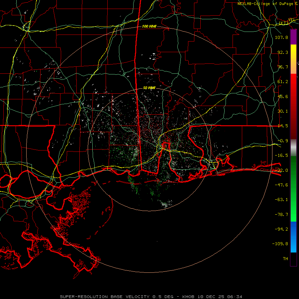Select the -94.2 legend value

pos(281,229)
